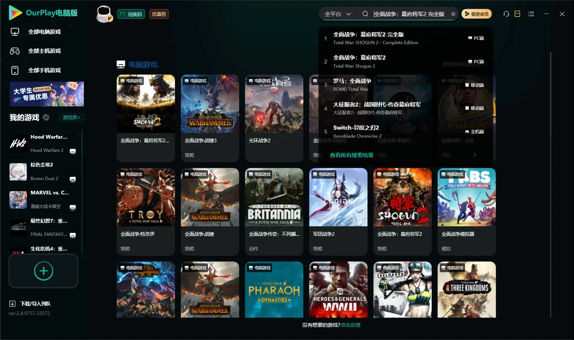Click 查看所有搜索结果 link
The height and width of the screenshot is (340, 574).
[x=352, y=155]
